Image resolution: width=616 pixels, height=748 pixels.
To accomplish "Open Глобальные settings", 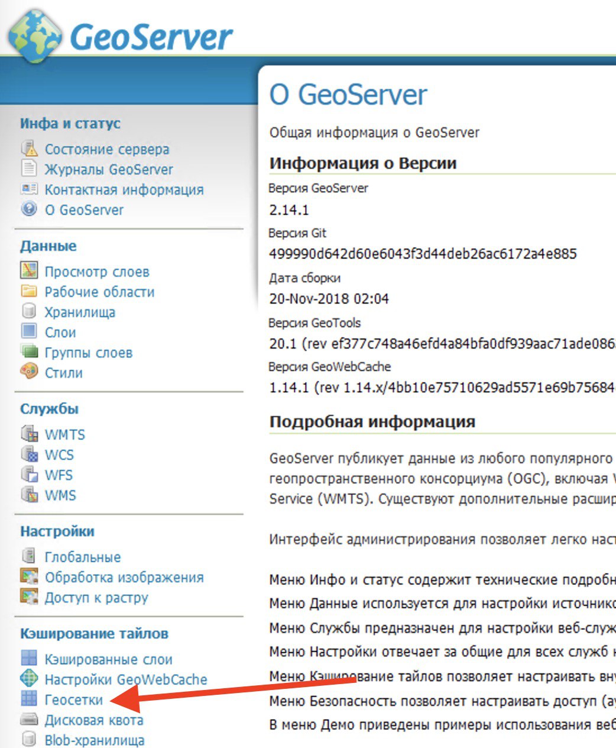I will 83,557.
